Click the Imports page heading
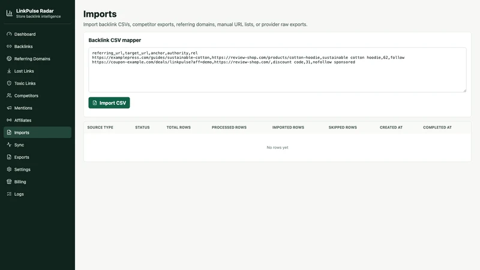The width and height of the screenshot is (480, 270). tap(100, 14)
